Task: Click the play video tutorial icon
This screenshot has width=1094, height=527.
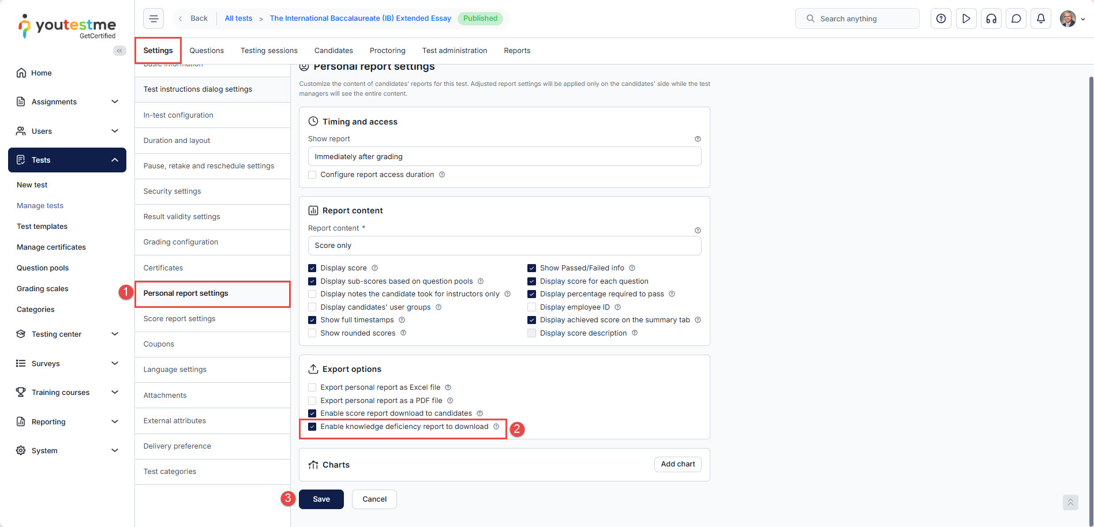Action: 966,18
